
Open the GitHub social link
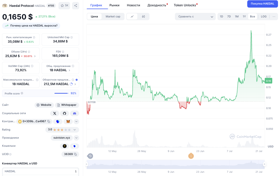[x=65, y=113]
